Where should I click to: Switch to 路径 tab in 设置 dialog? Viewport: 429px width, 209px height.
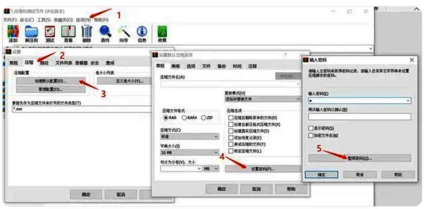[45, 63]
